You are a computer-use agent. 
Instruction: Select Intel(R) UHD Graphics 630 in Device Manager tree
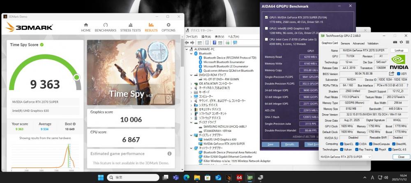219,140
